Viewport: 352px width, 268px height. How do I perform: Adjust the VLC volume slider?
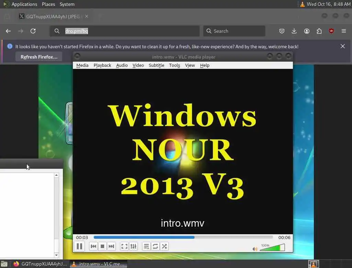(x=272, y=247)
